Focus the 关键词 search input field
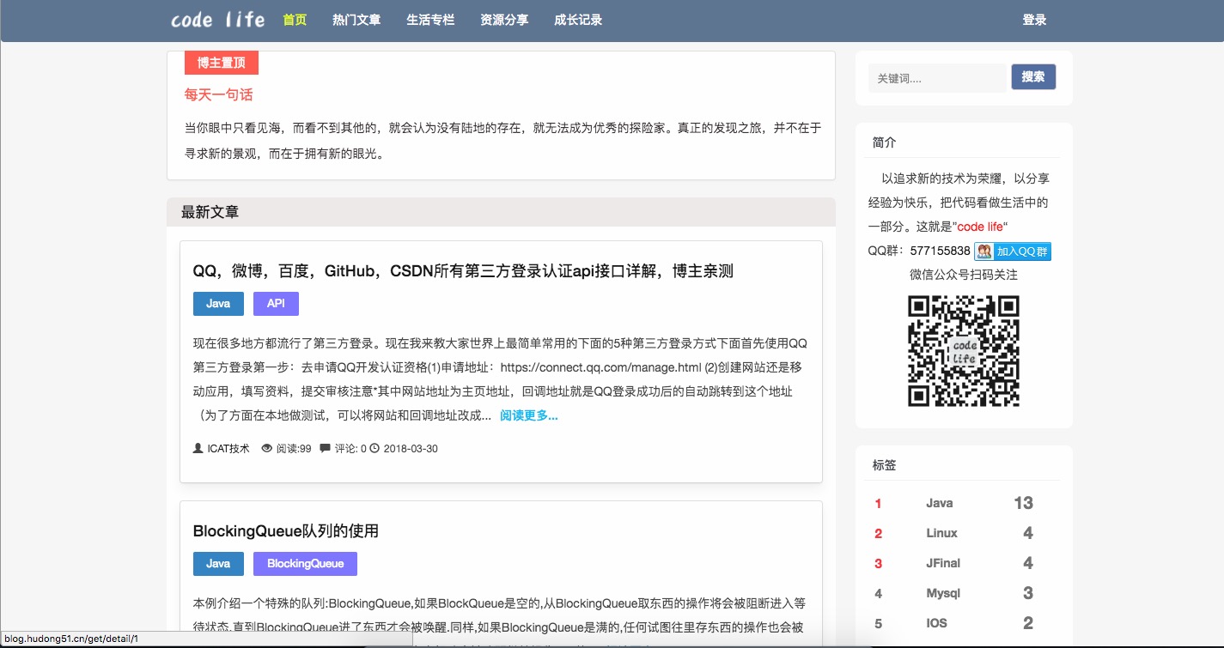Screen dimensions: 1224x648 click(936, 78)
